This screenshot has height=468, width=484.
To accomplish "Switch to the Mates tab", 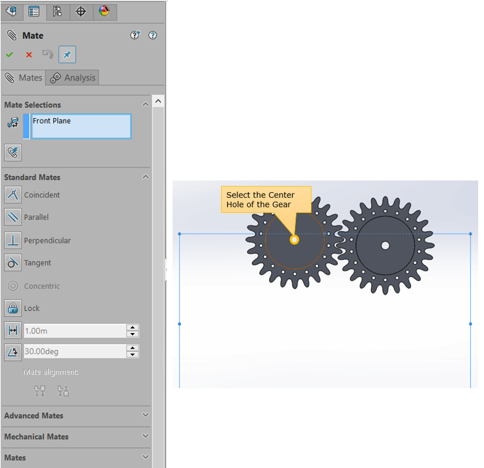I will point(23,78).
